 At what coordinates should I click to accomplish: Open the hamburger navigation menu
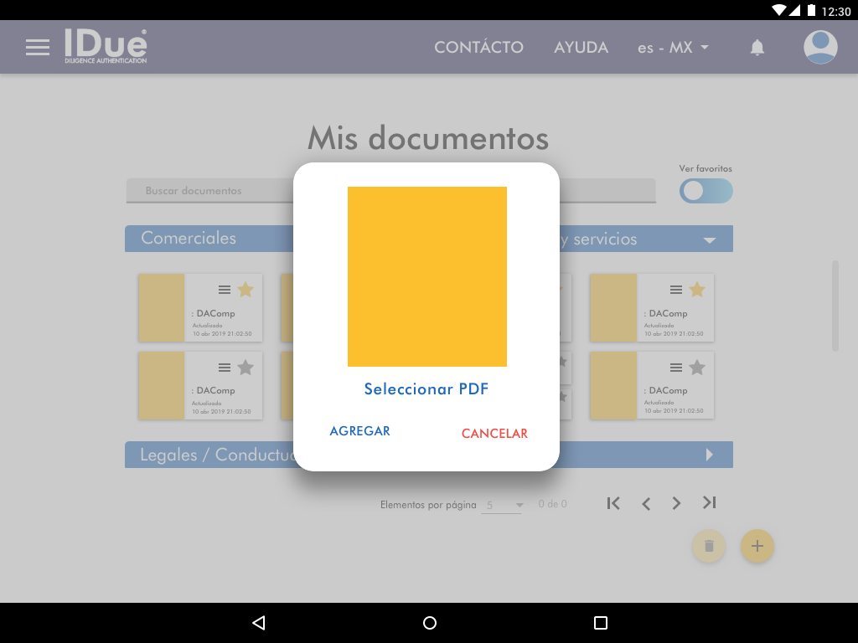click(38, 47)
